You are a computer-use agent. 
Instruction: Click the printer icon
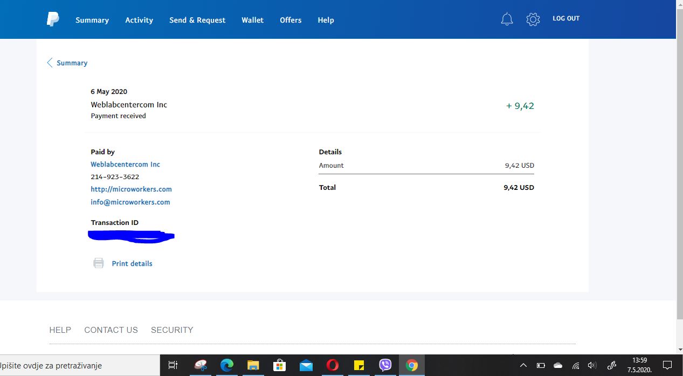(x=99, y=263)
